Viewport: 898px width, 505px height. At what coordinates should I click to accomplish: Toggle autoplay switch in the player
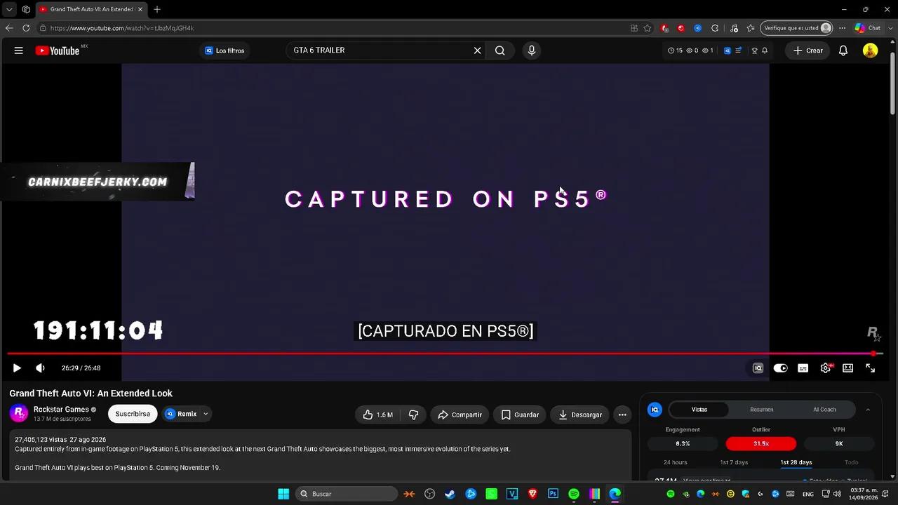point(780,368)
